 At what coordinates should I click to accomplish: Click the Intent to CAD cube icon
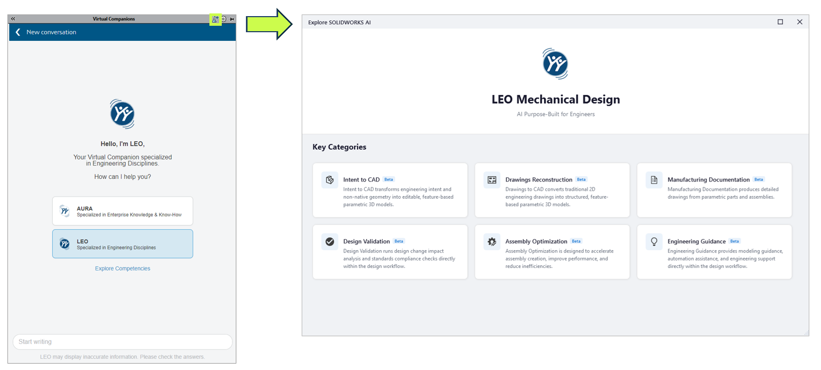pyautogui.click(x=330, y=180)
